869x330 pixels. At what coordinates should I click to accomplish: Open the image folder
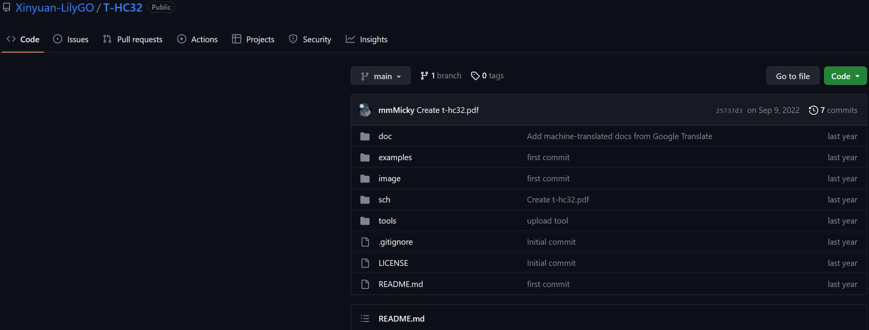(389, 179)
